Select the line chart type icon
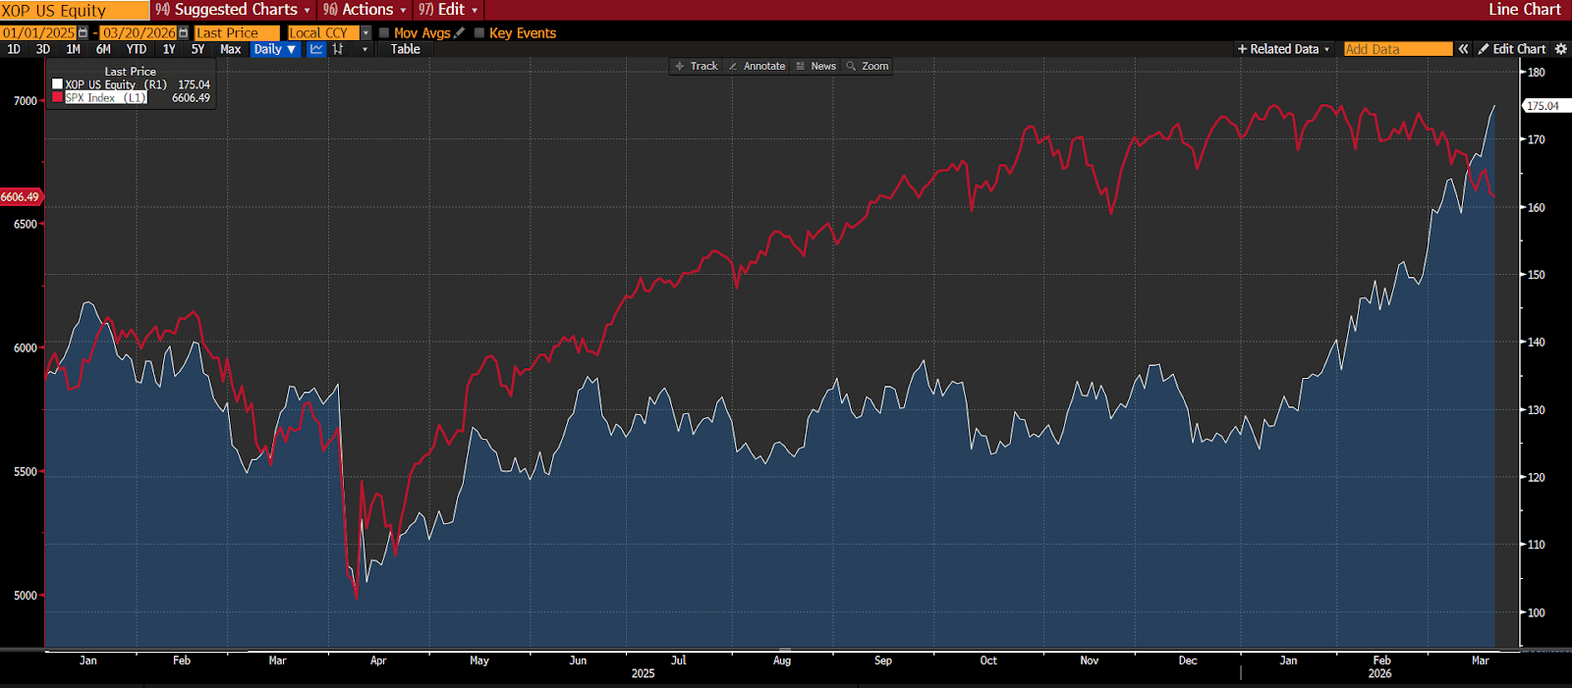This screenshot has height=688, width=1572. pyautogui.click(x=316, y=49)
